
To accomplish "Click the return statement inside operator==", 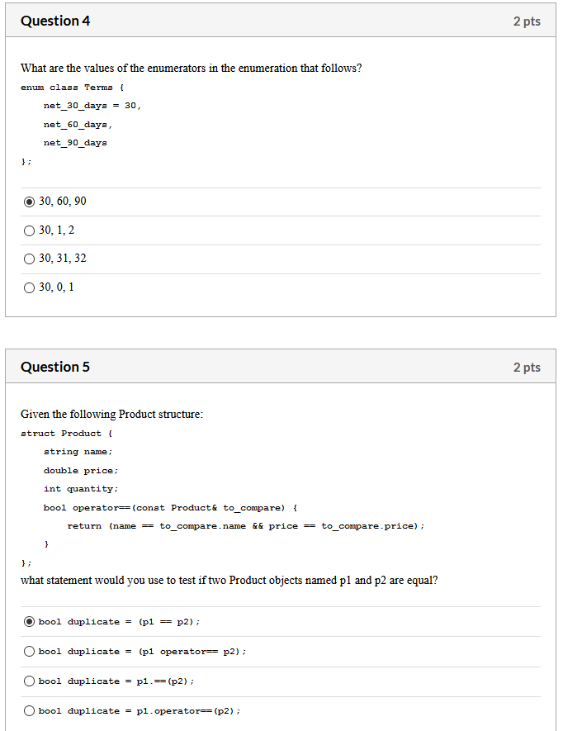I will [x=248, y=525].
